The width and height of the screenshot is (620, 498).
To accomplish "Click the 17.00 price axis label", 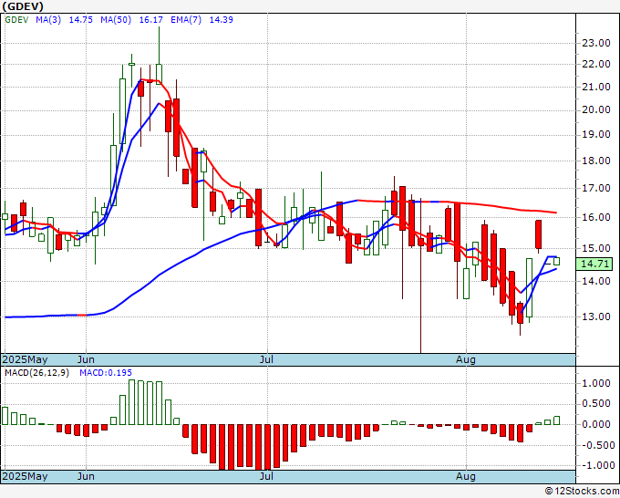I will (x=596, y=188).
